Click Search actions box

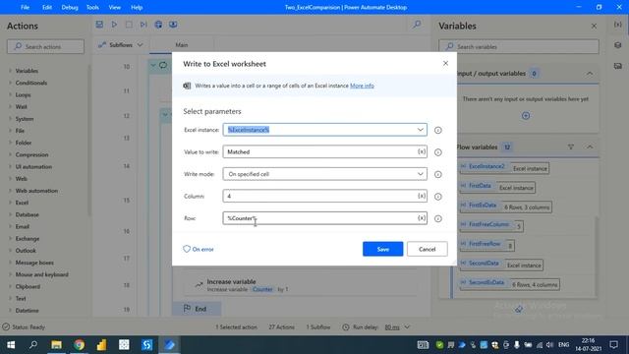(x=46, y=46)
